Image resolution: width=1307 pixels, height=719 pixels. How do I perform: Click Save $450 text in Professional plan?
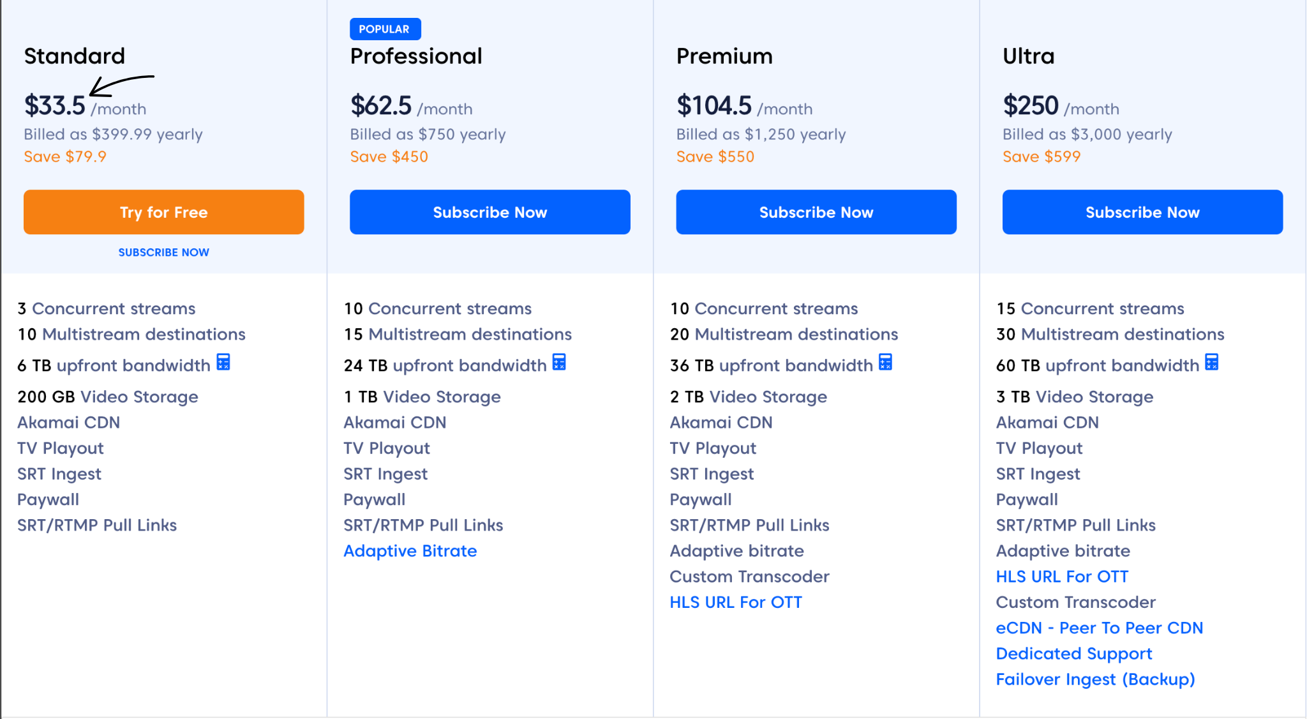click(389, 156)
